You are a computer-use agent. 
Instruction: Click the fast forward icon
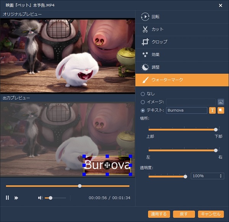[16, 198]
